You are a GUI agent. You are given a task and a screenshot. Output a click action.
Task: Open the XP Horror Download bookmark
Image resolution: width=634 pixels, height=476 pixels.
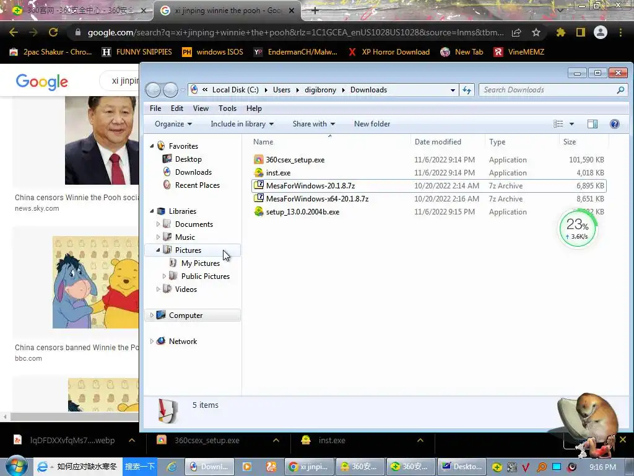[x=389, y=52]
